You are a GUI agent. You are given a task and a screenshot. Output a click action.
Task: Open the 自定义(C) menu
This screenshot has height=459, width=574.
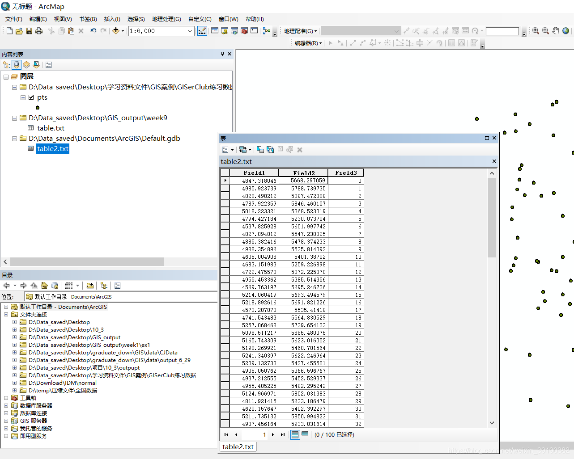tap(200, 19)
